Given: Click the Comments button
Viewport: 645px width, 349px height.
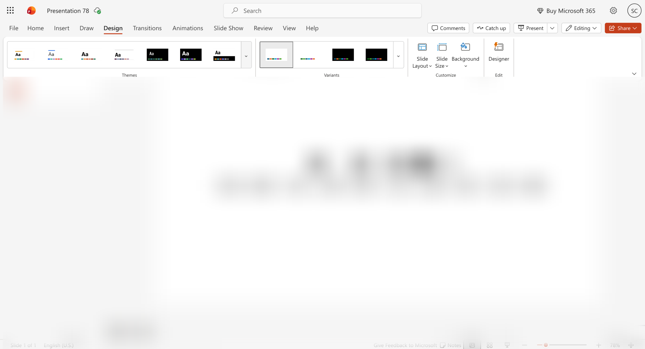Looking at the screenshot, I should tap(448, 28).
